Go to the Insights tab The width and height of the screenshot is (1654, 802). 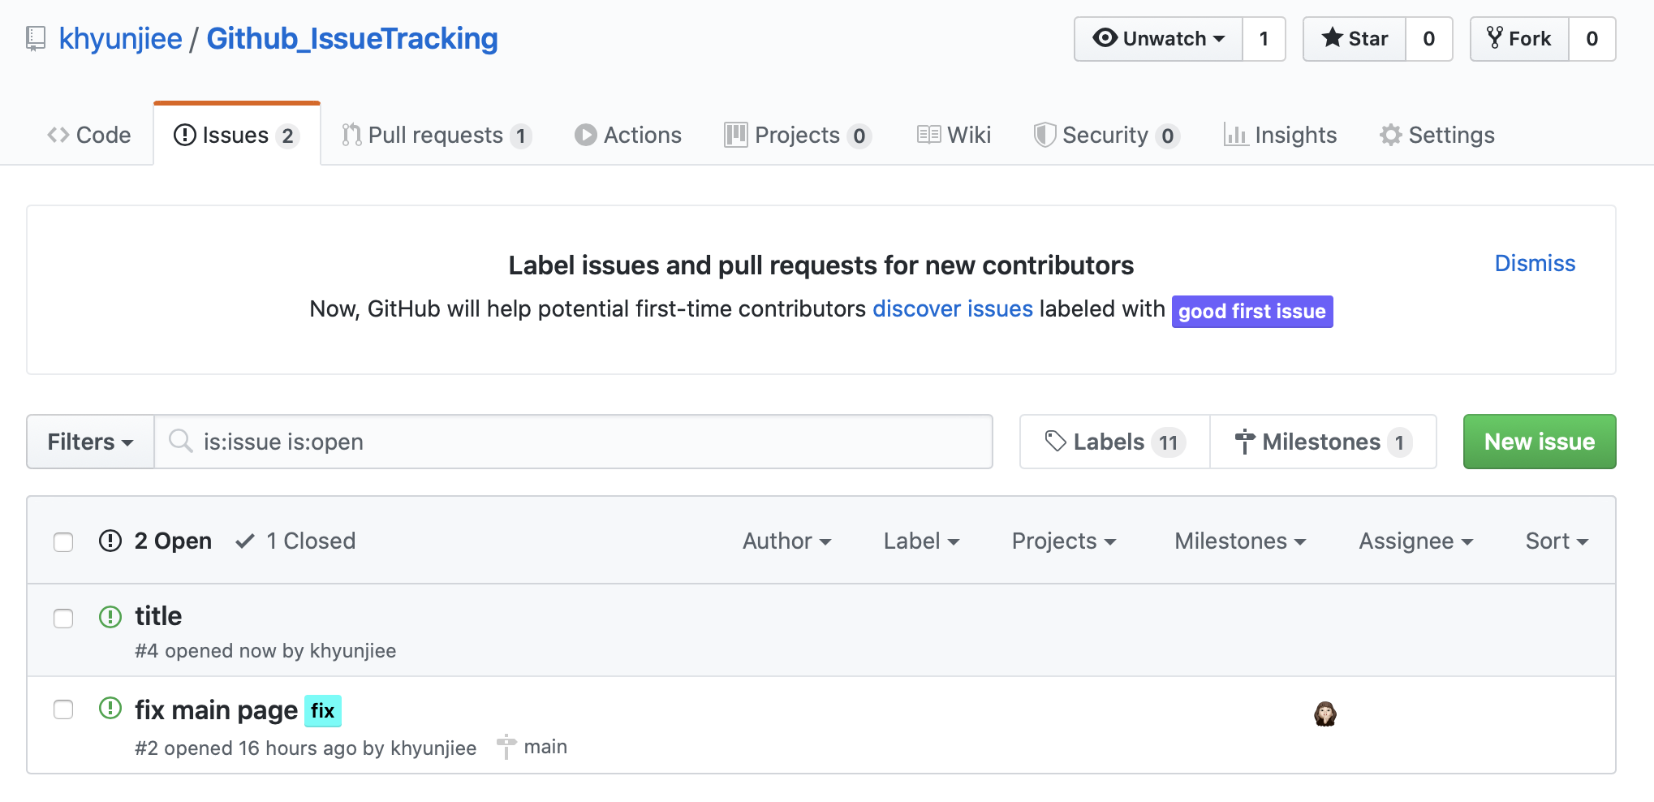(x=1280, y=135)
